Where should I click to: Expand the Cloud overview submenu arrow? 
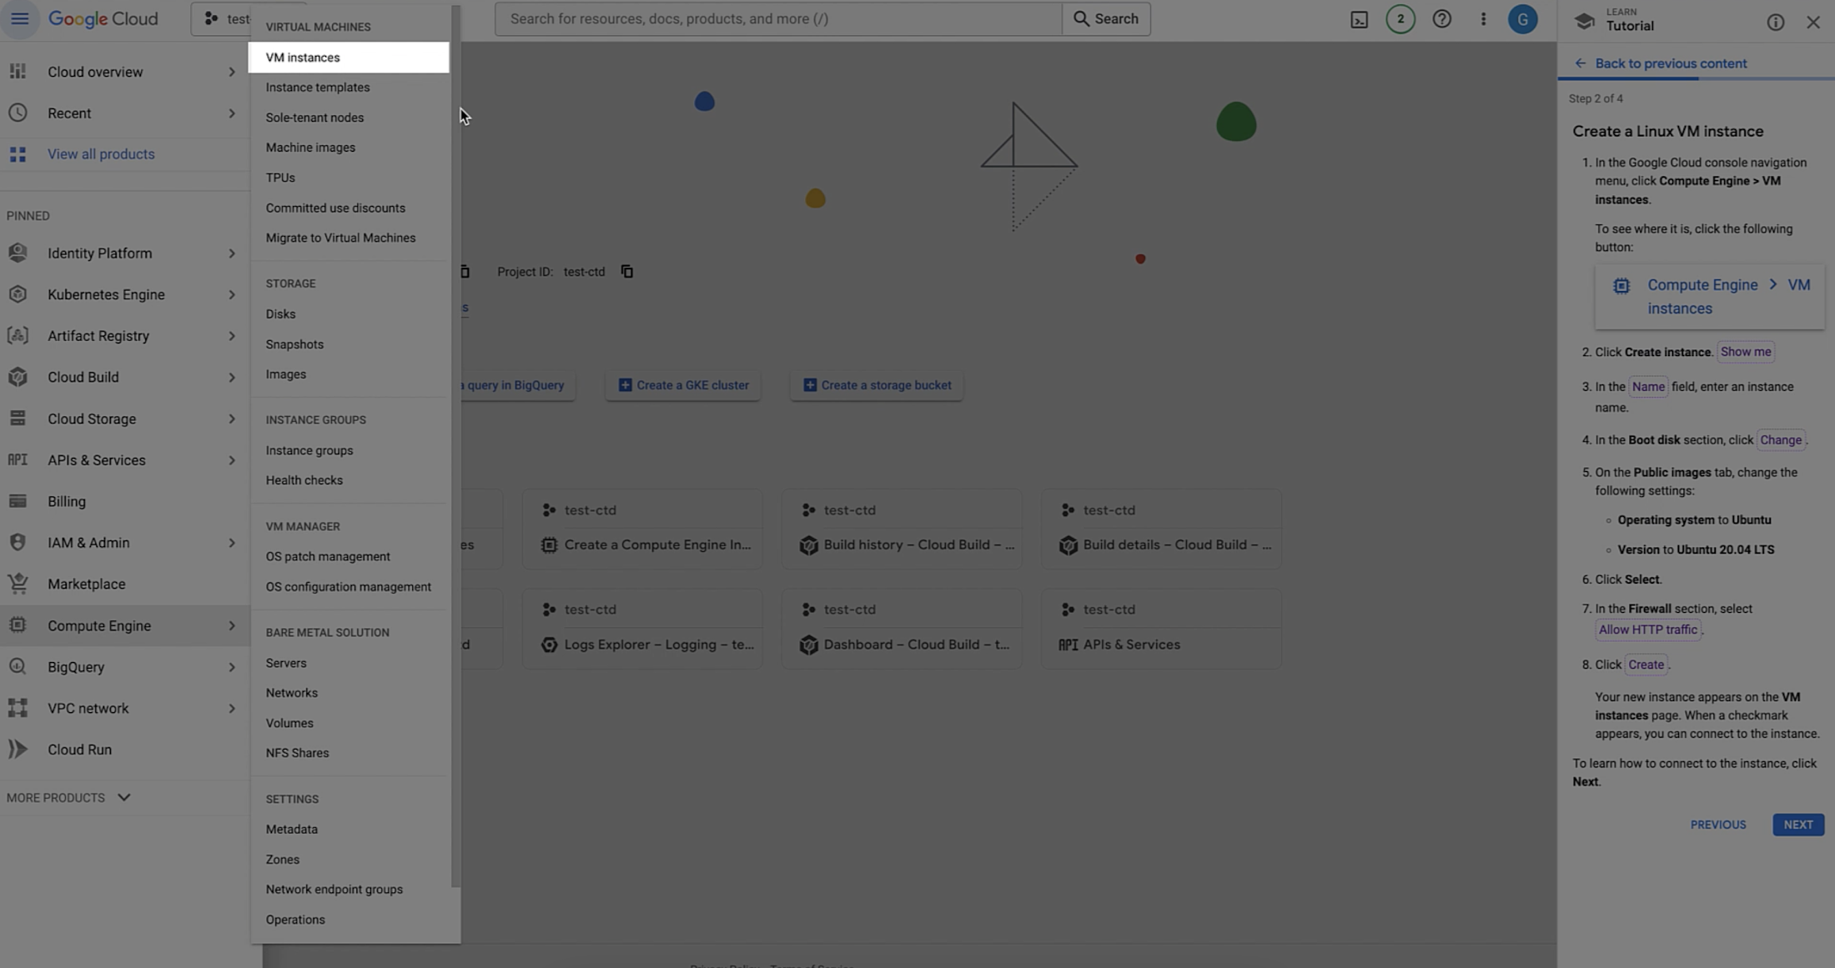click(231, 72)
